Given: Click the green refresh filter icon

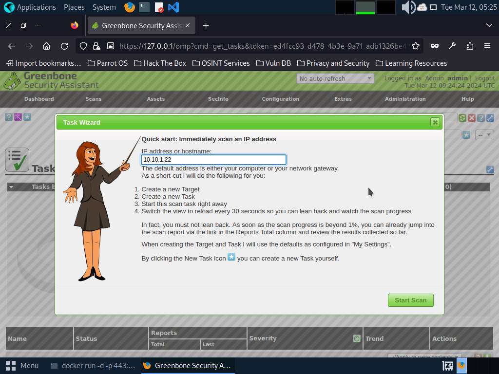Looking at the screenshot, I should click(462, 118).
